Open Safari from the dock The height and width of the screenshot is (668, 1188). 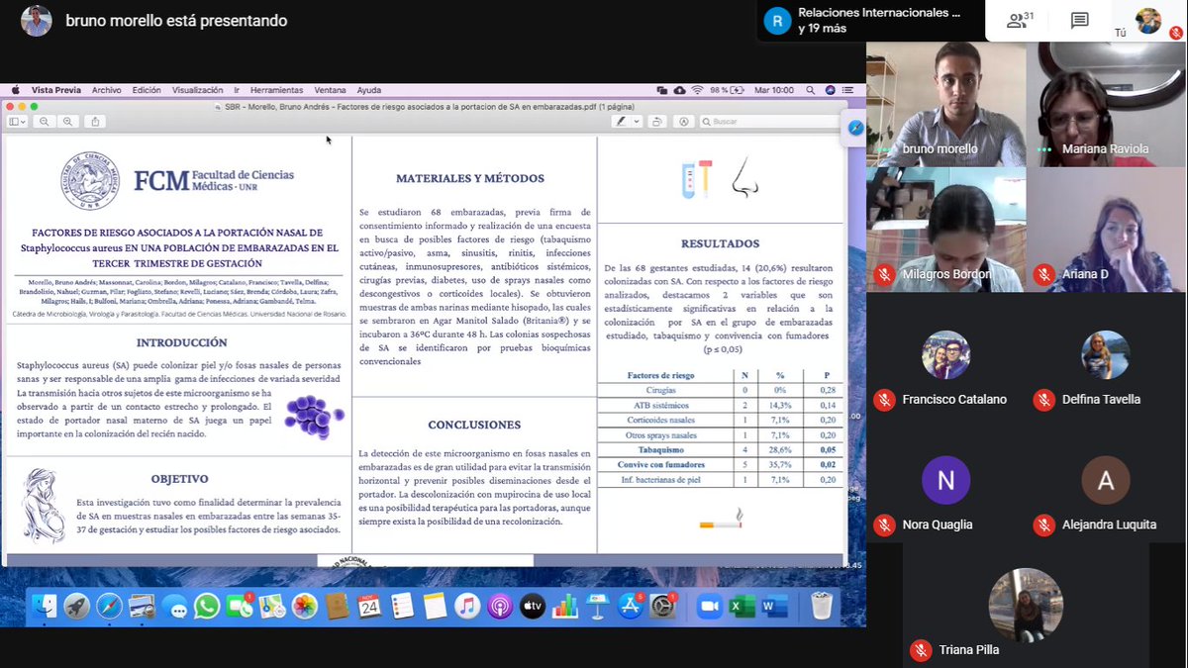(x=109, y=606)
